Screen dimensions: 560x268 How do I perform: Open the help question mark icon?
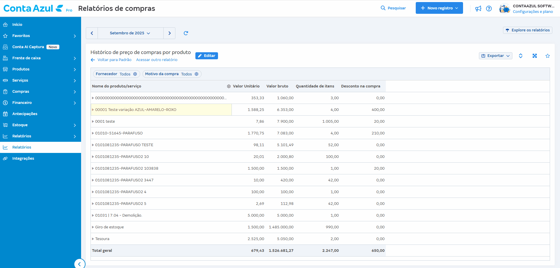pos(489,9)
